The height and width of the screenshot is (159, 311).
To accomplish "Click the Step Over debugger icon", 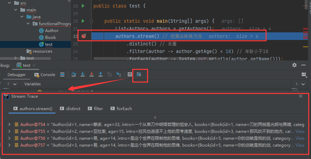I will (x=74, y=75).
